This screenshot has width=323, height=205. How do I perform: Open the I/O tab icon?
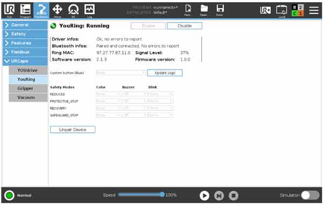tap(73, 10)
